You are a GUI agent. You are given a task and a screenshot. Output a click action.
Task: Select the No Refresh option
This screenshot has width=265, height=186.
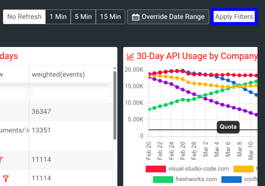click(x=24, y=17)
